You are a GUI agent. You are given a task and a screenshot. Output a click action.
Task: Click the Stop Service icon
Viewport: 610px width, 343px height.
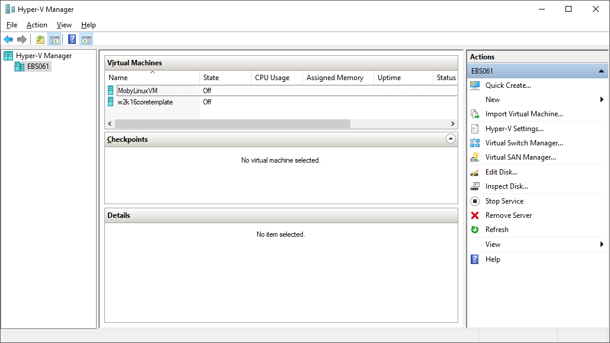click(475, 201)
